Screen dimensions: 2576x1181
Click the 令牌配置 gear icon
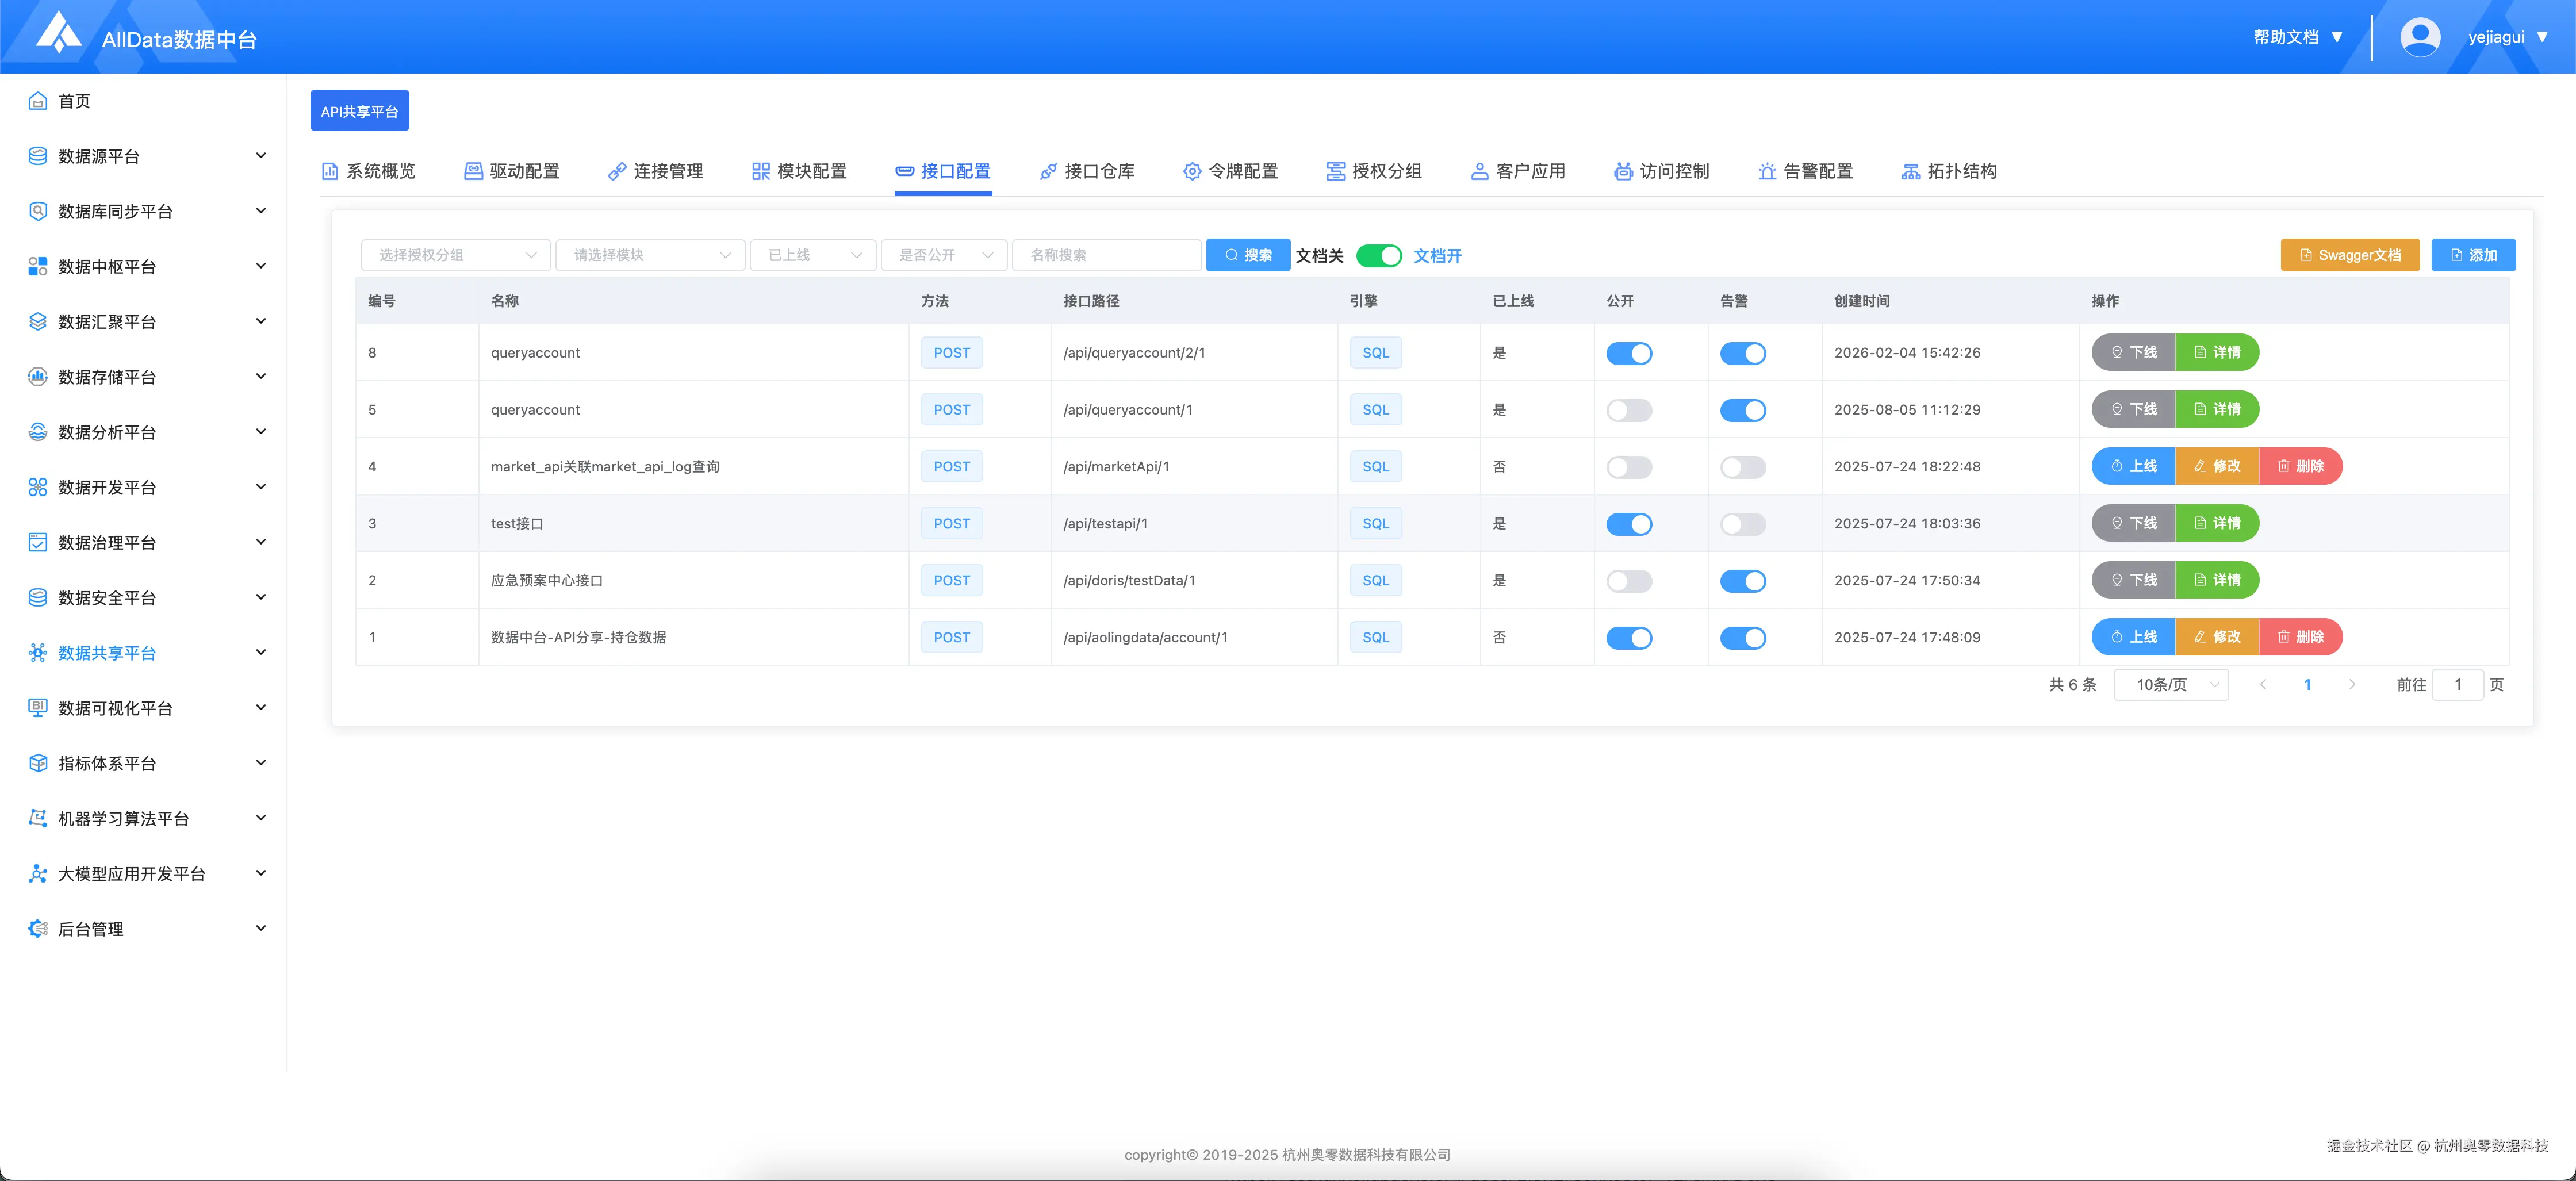(1192, 171)
